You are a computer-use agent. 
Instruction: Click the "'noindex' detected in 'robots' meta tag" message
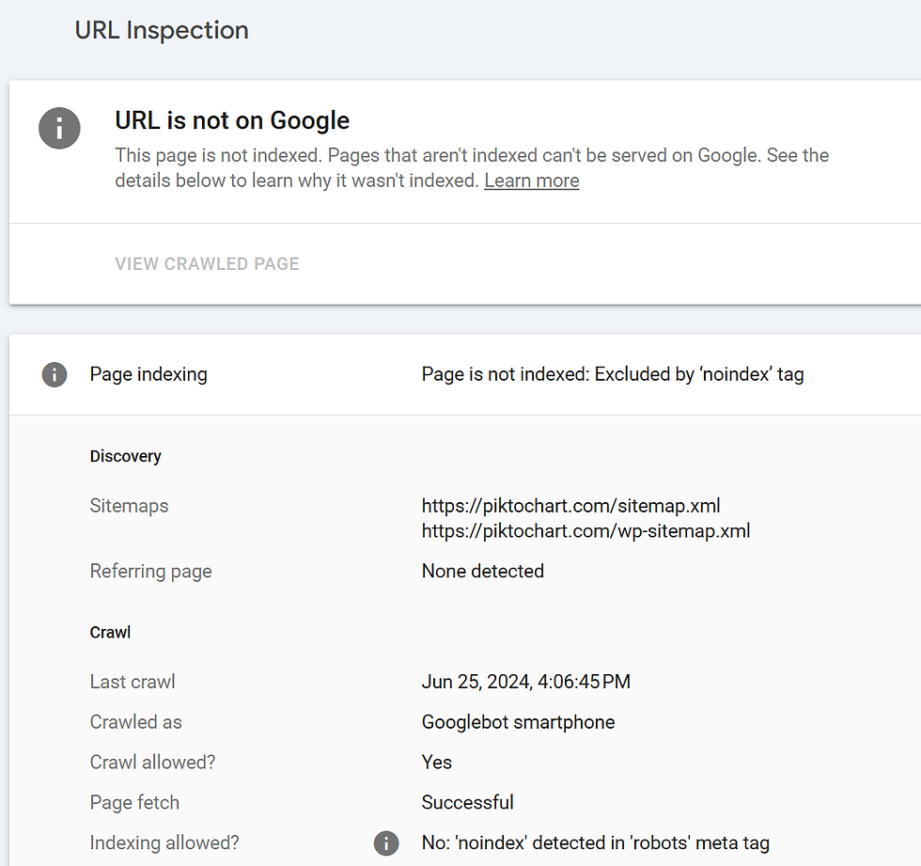[x=594, y=843]
